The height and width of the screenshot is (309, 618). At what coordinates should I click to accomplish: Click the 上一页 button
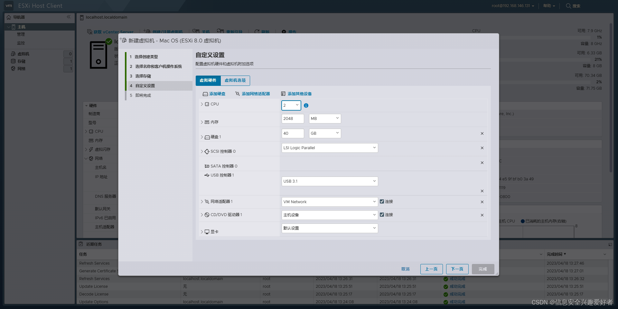coord(431,269)
